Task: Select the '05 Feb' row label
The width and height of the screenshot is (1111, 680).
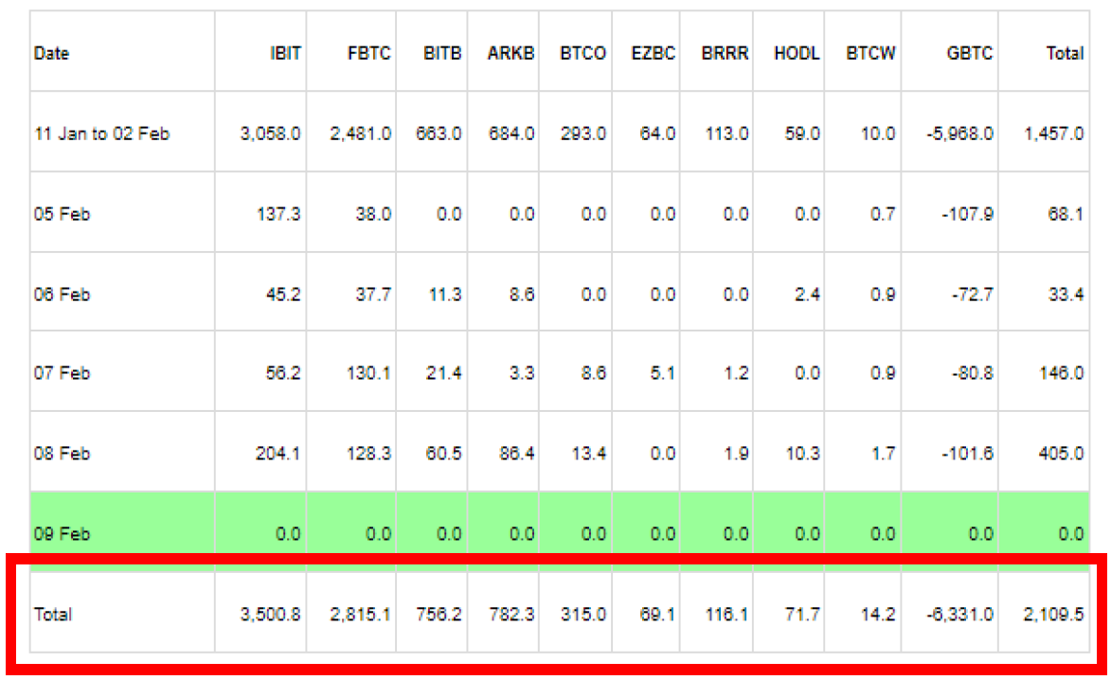Action: click(63, 214)
